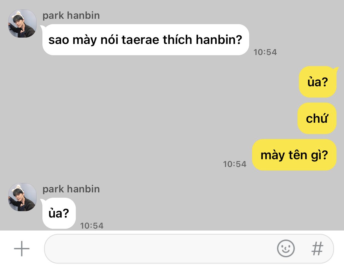Tap the hashtag search icon
The height and width of the screenshot is (267, 344).
pyautogui.click(x=317, y=248)
